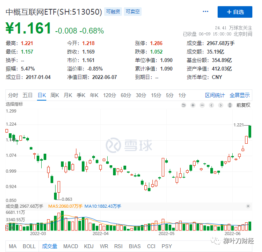Add the ETF to the 自选 watchlist
Viewport: 262px width, 252px height.
pyautogui.click(x=235, y=12)
